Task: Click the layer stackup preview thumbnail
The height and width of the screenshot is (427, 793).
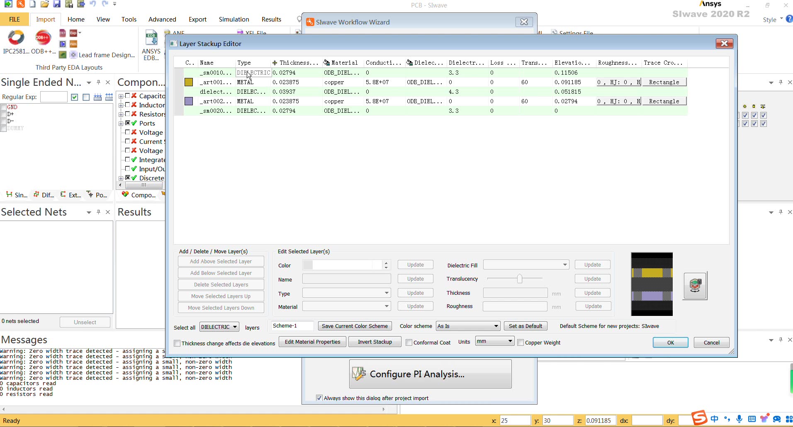Action: (x=652, y=284)
